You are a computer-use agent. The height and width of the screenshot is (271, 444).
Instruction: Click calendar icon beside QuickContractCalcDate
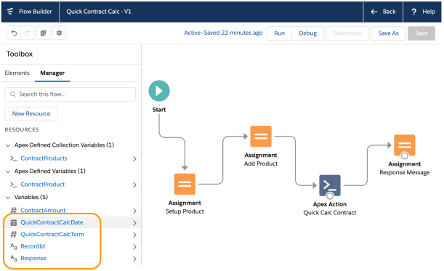13,222
